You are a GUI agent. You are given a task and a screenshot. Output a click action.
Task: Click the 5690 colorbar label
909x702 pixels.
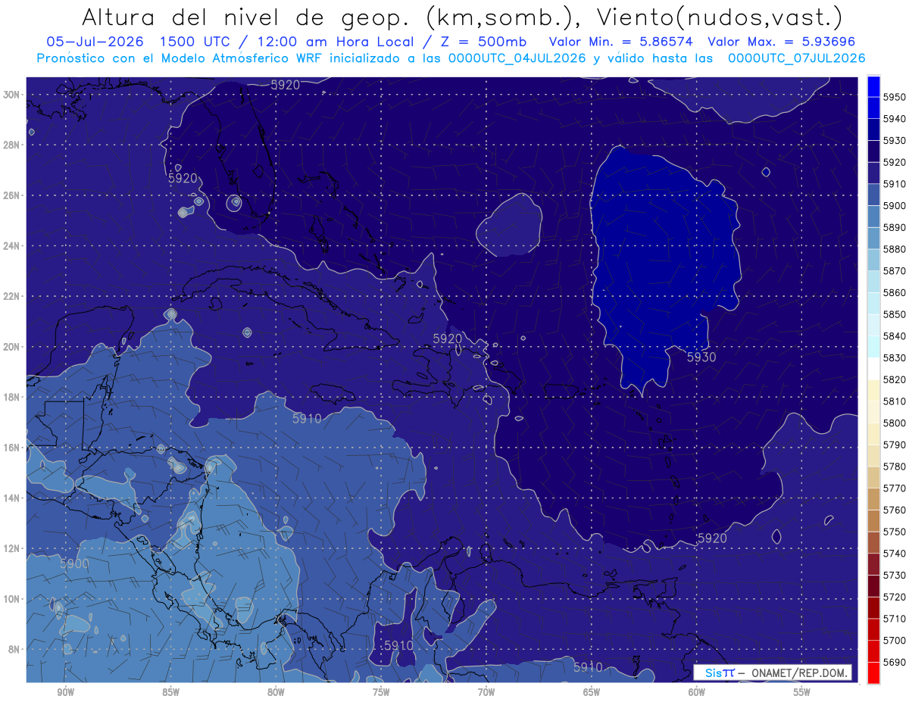tap(895, 663)
